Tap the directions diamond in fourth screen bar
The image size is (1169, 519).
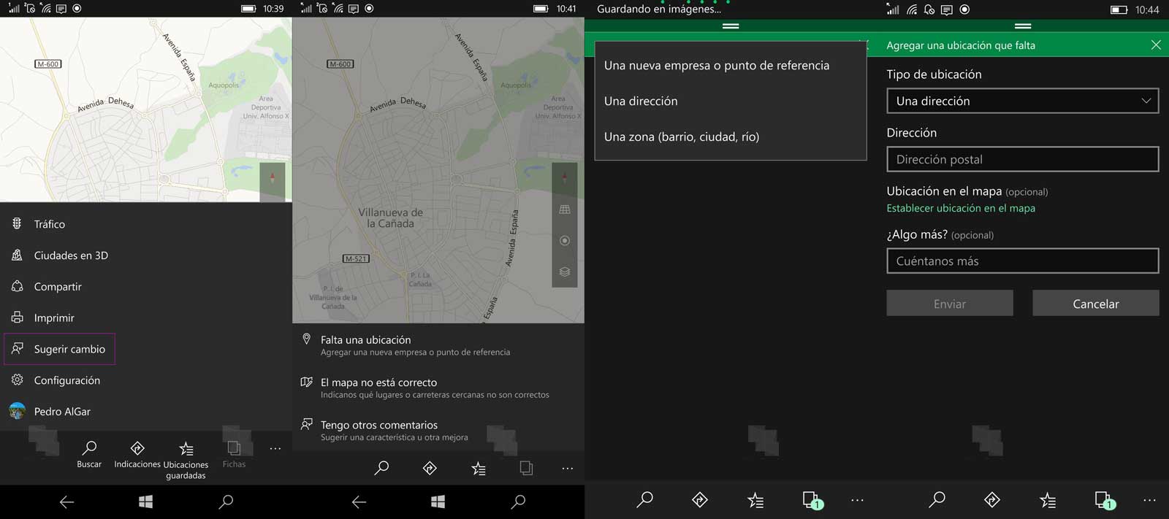tap(992, 500)
